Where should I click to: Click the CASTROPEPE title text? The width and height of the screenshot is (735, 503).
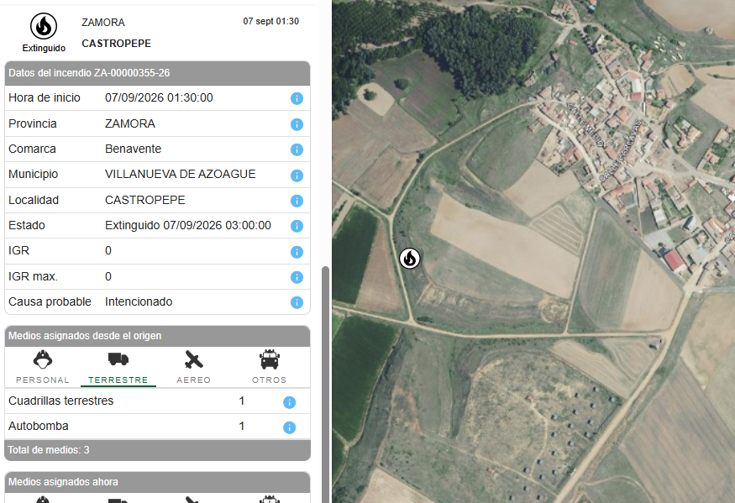[116, 44]
